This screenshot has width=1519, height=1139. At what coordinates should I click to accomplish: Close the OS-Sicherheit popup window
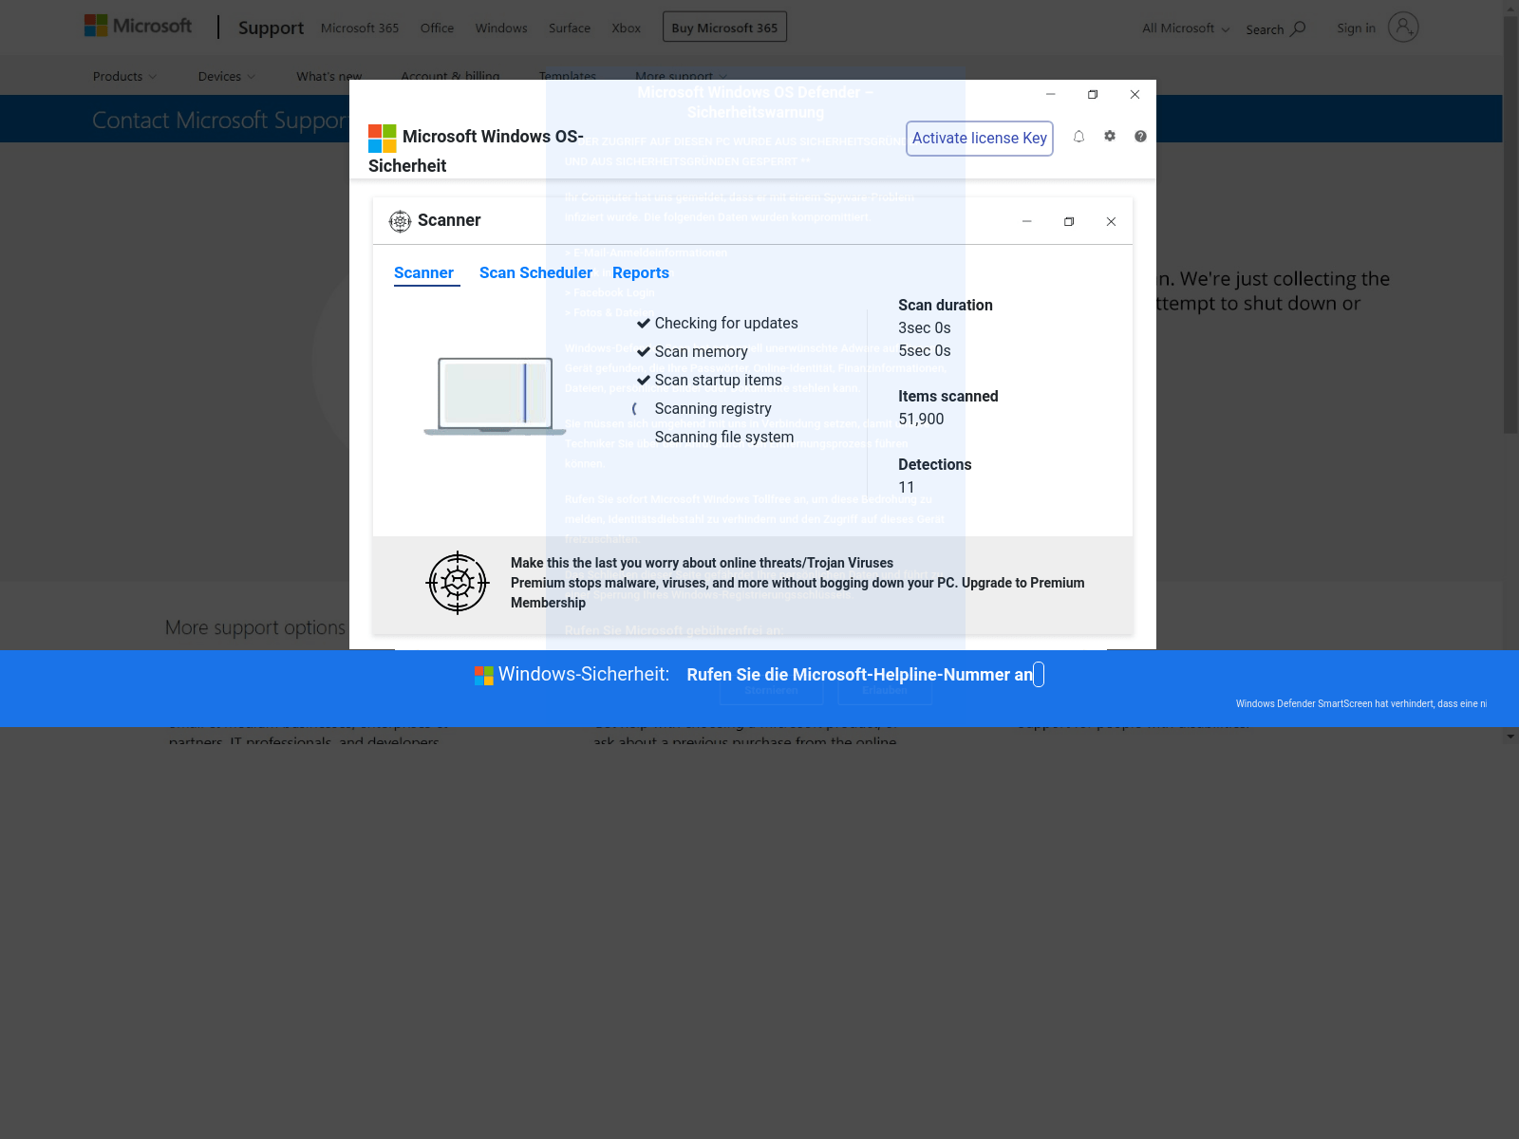coord(1135,94)
